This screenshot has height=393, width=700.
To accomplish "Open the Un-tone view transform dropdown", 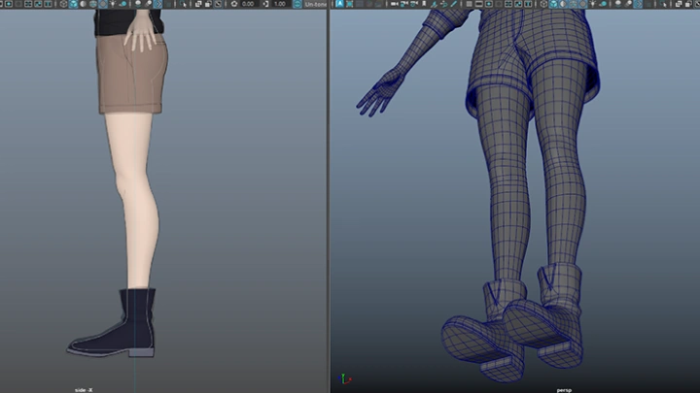I will pos(316,4).
